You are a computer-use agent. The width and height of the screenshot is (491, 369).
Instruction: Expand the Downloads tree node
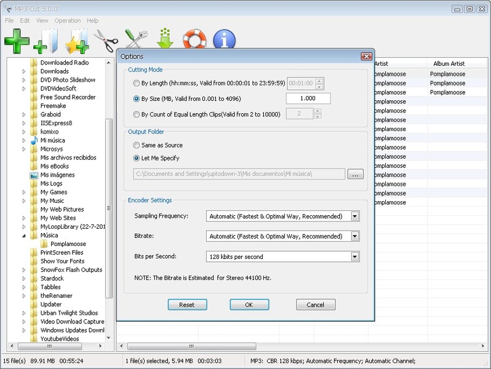pos(24,71)
